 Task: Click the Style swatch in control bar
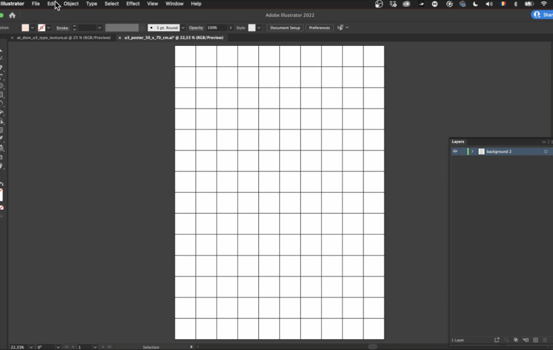coord(252,28)
